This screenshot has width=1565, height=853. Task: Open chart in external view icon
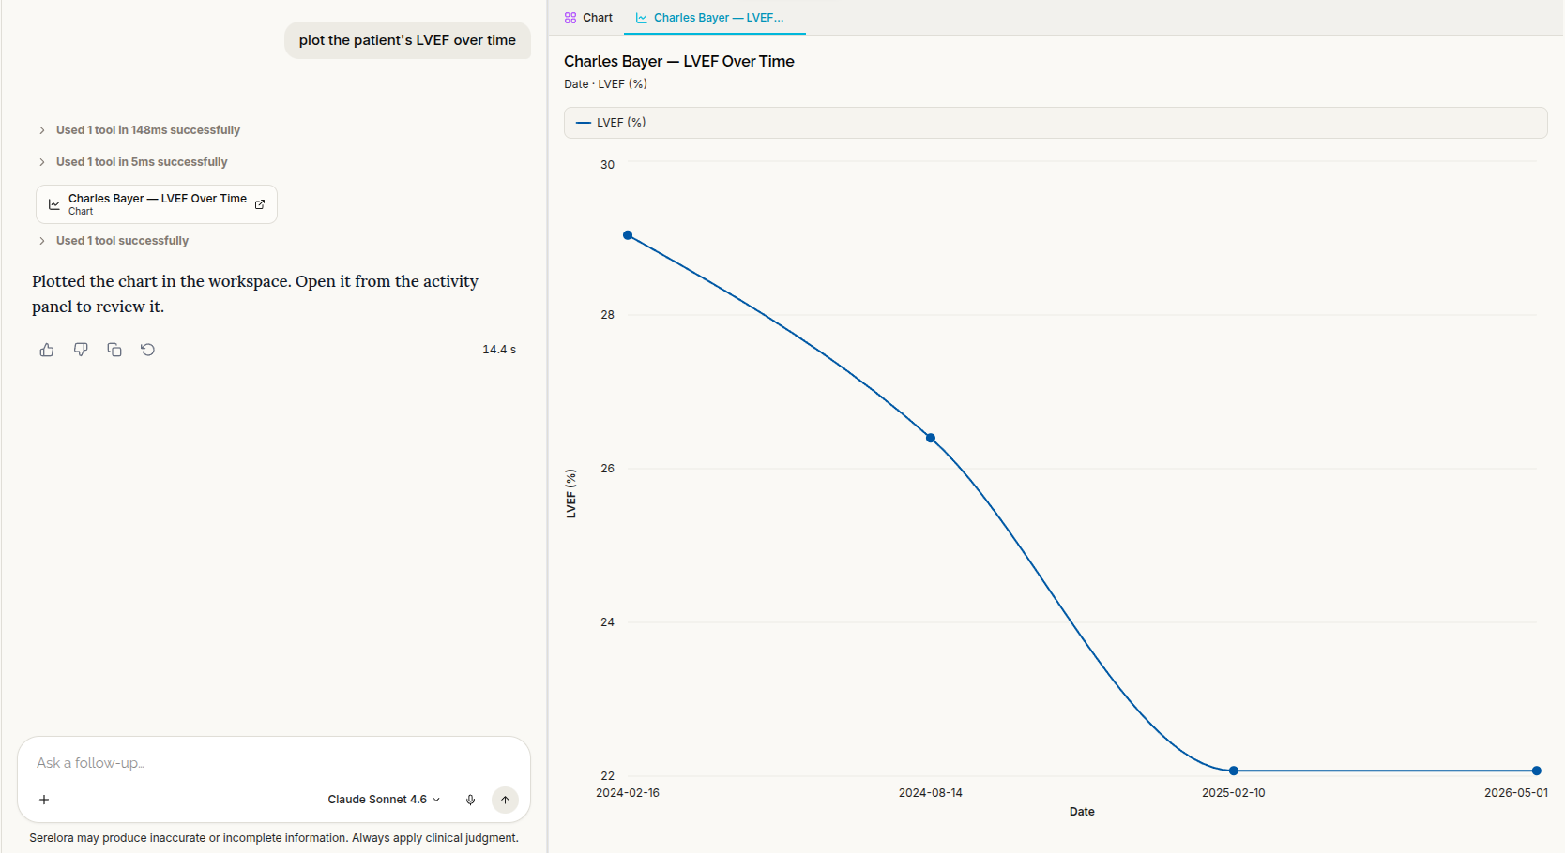260,204
